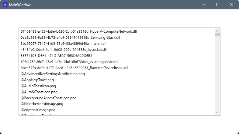Pick the 5E37410B-D6F1 GUID item

pos(56,56)
